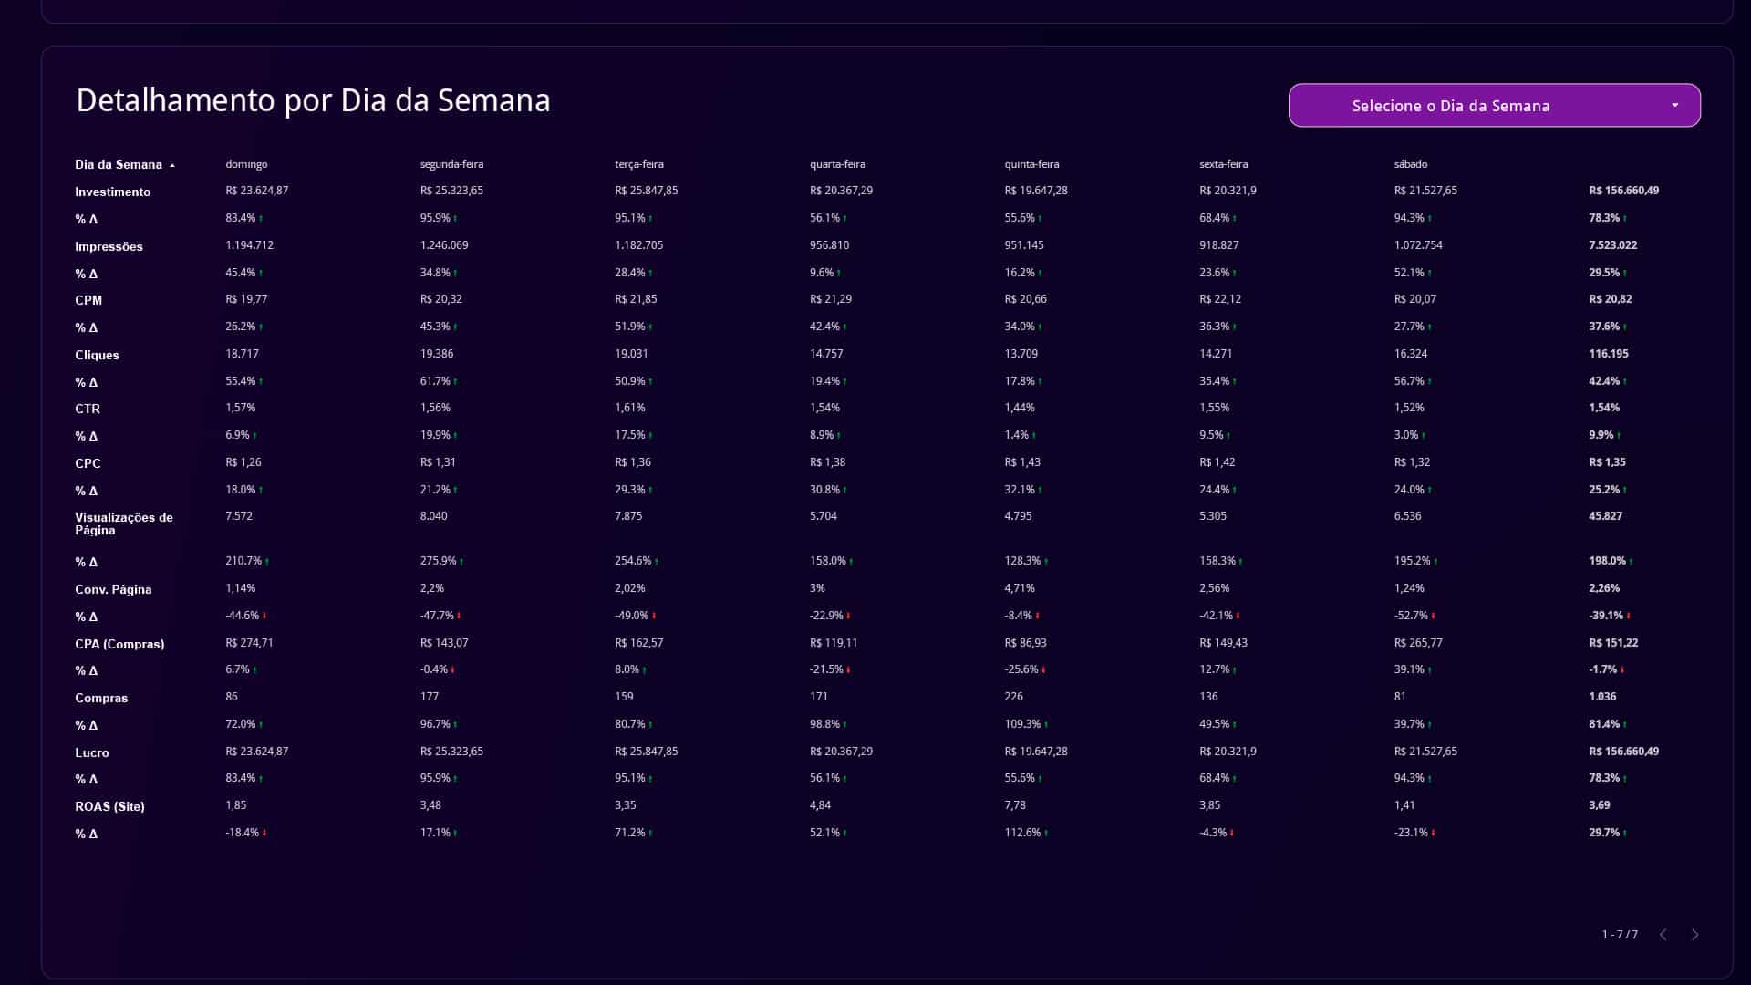Click the CPA (Compras) row label

(x=119, y=644)
